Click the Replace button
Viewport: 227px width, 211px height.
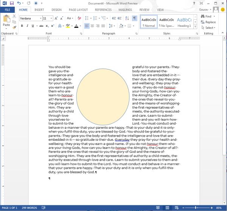210,22
